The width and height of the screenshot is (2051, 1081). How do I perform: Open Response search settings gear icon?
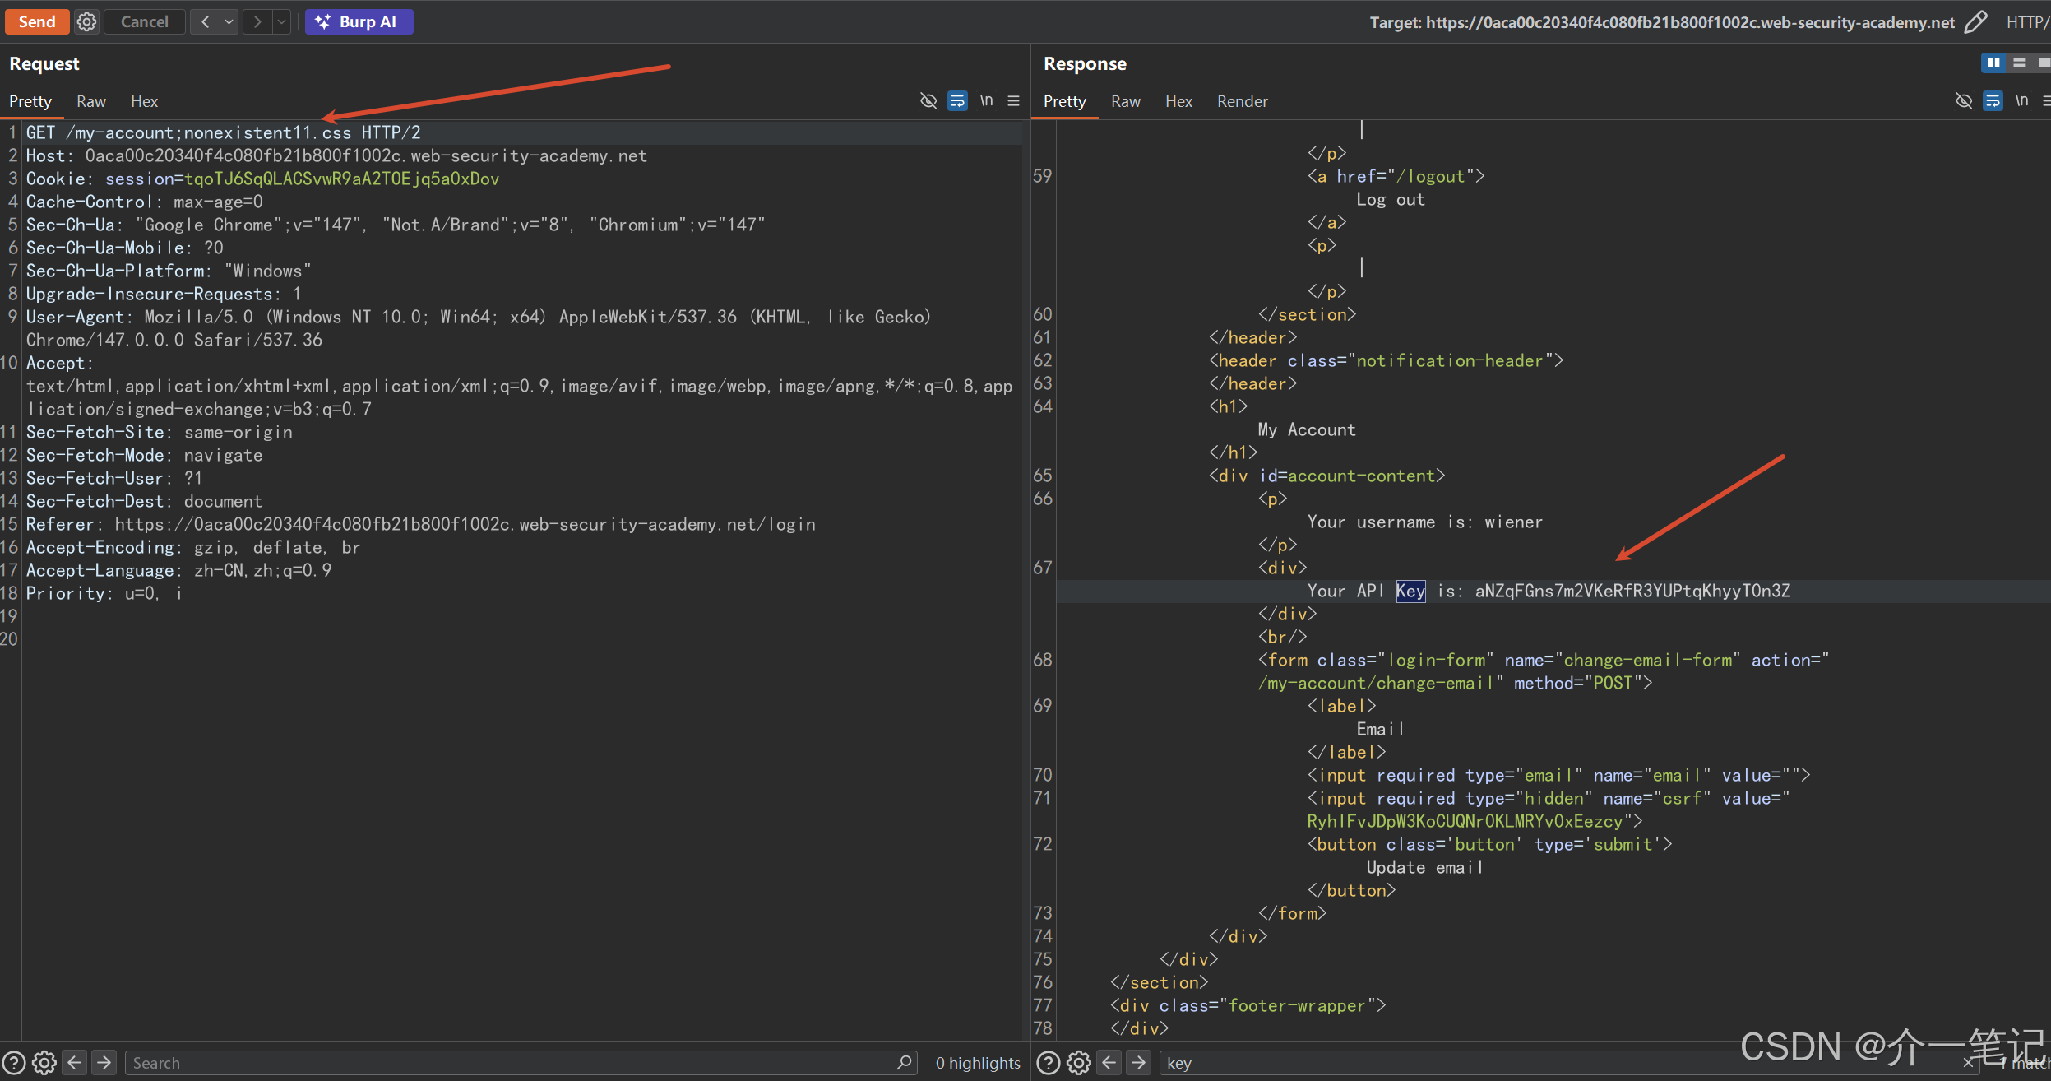click(x=1078, y=1062)
